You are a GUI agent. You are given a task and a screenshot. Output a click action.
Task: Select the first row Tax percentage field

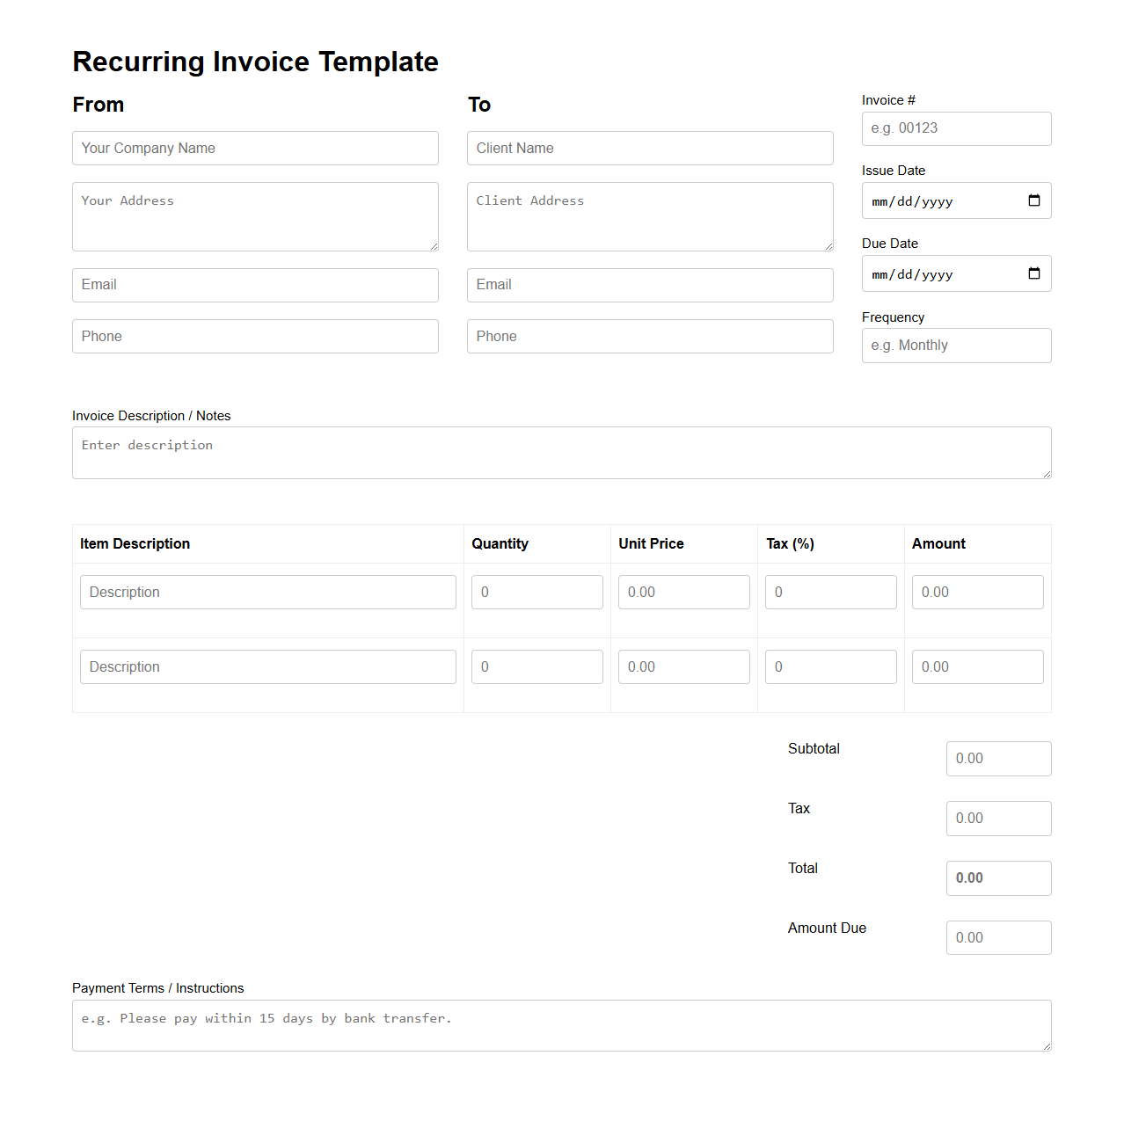829,592
